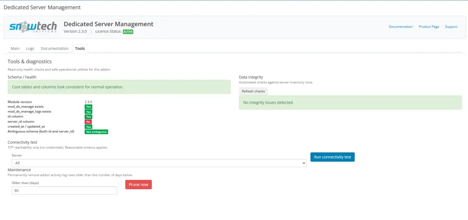Image resolution: width=468 pixels, height=220 pixels.
Task: Click the Yes badge beside mod_ds_manage exists
Action: click(x=89, y=107)
